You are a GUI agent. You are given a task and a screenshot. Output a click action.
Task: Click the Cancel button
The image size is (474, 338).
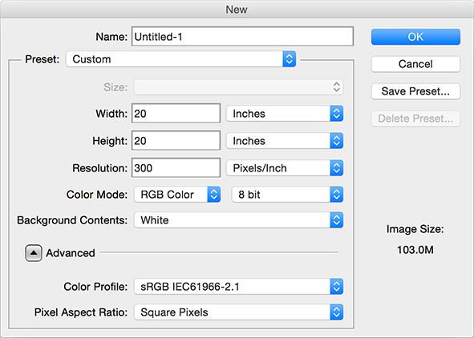click(415, 64)
